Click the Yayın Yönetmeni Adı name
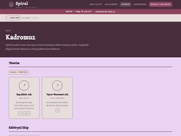The image size is (181, 136). click(x=57, y=94)
